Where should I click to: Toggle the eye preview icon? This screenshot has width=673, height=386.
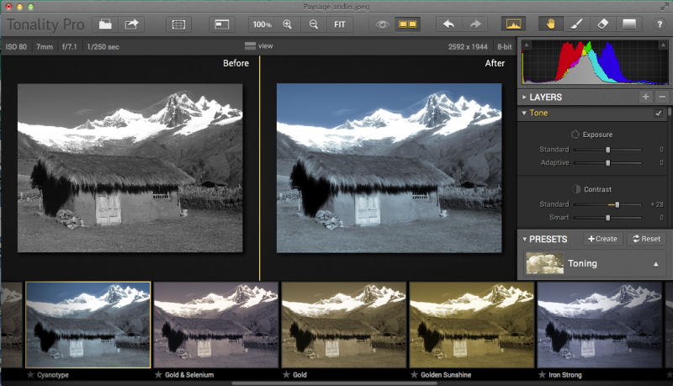pyautogui.click(x=383, y=24)
